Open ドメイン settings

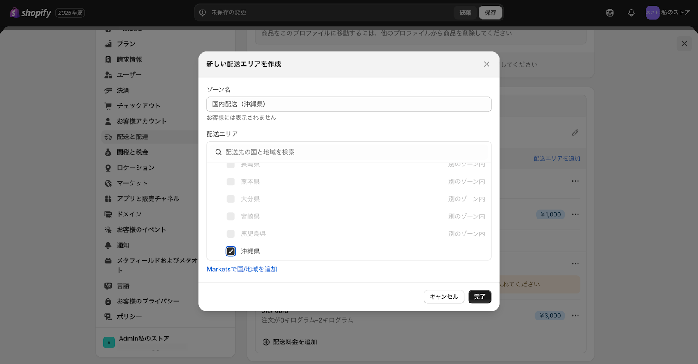pos(129,214)
